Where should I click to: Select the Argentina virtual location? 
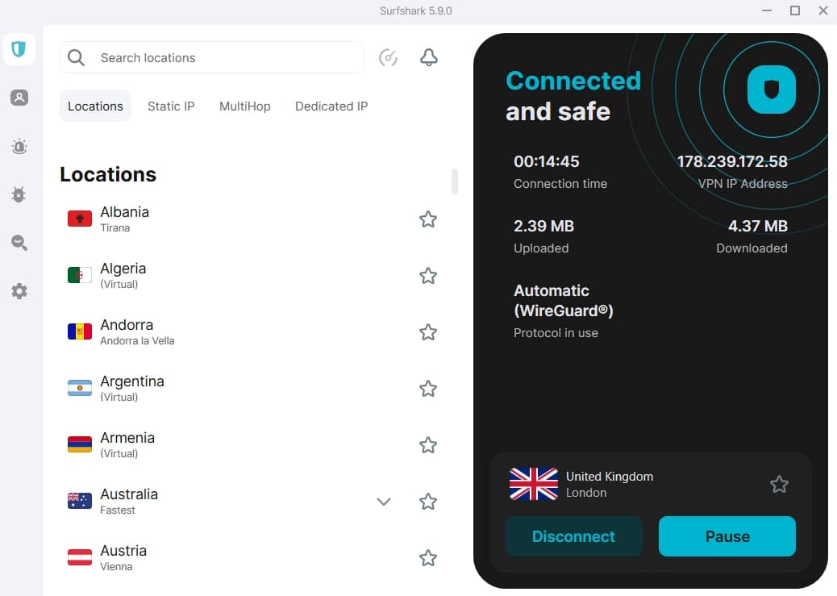pos(251,388)
